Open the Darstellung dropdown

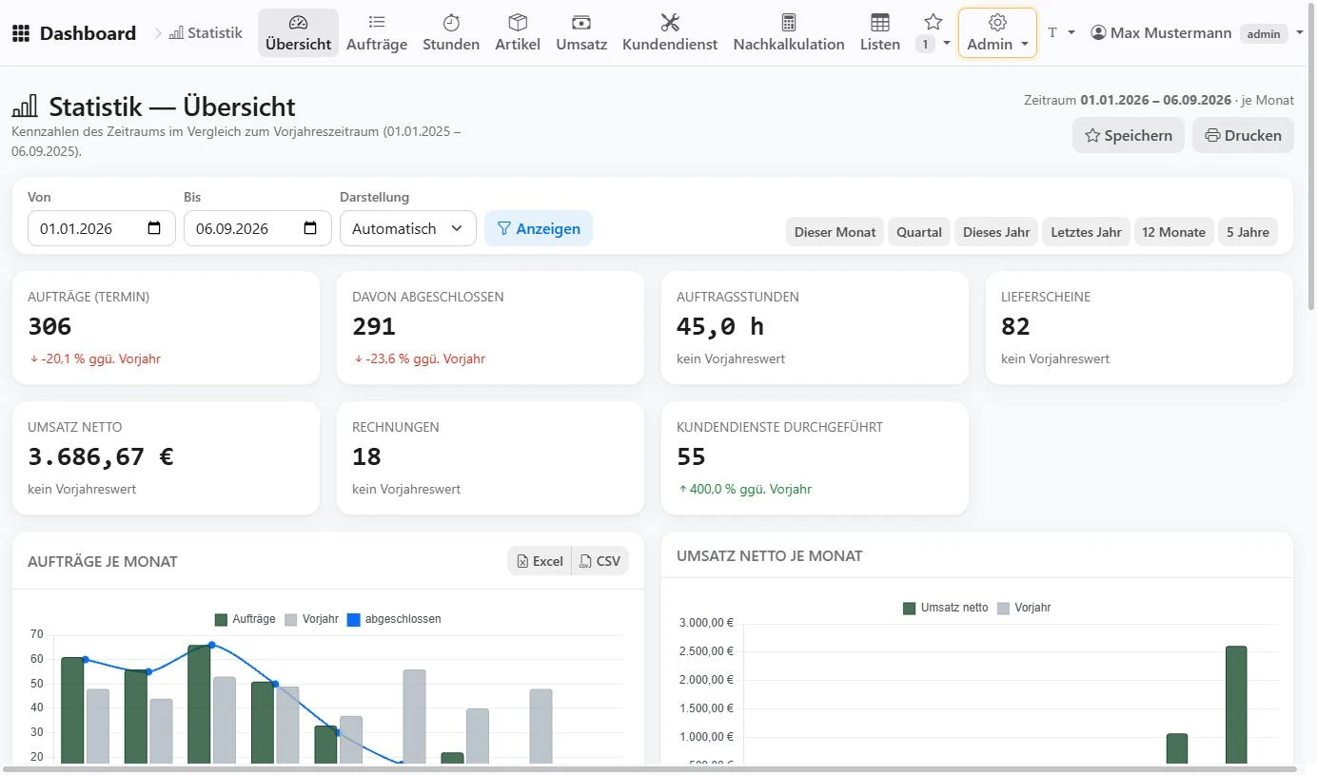(x=408, y=228)
